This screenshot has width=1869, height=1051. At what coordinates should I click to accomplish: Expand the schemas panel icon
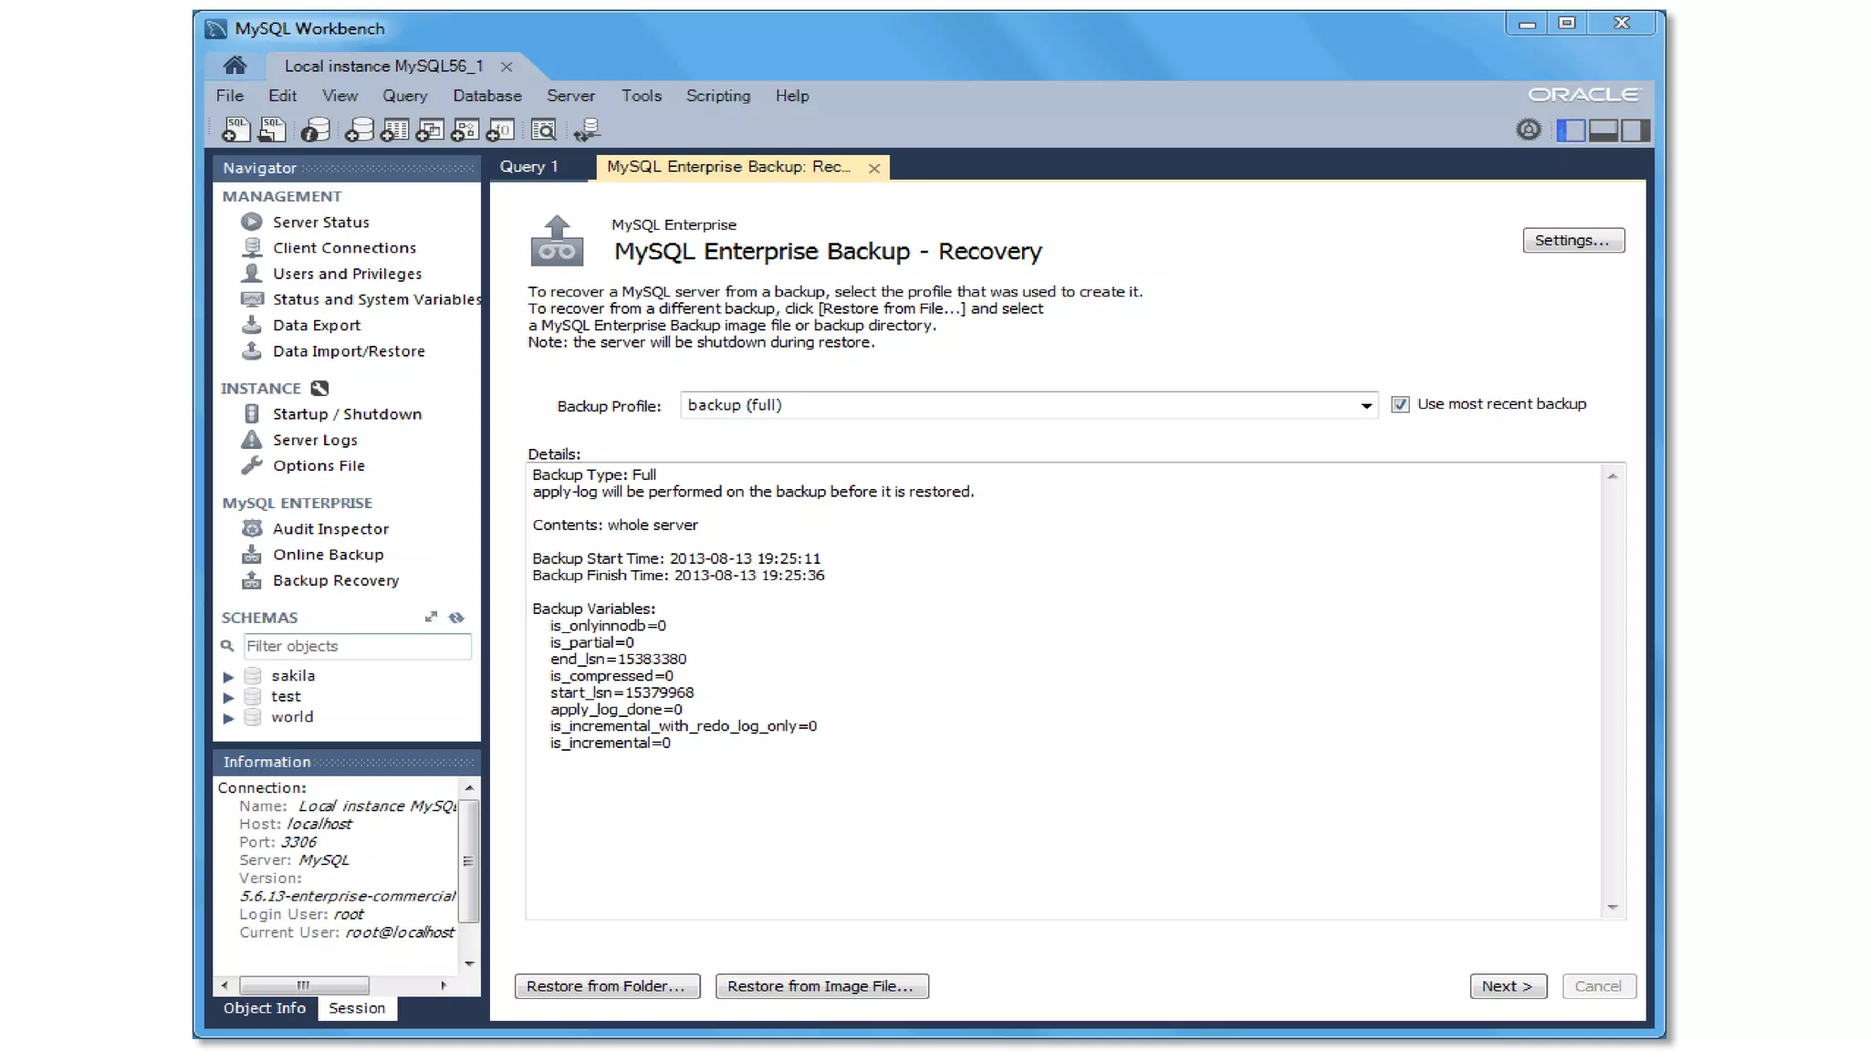click(x=431, y=617)
